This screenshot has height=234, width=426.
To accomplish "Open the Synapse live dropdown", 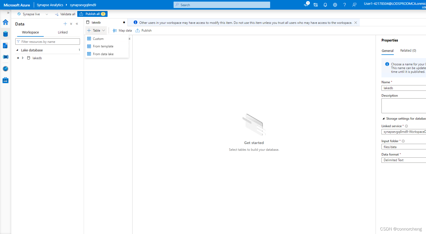I will coord(33,14).
